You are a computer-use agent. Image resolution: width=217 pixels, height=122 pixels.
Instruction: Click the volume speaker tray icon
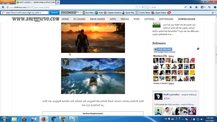pos(202,119)
